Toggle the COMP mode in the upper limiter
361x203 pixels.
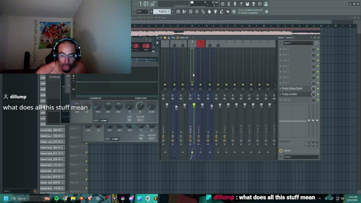pyautogui.click(x=104, y=121)
